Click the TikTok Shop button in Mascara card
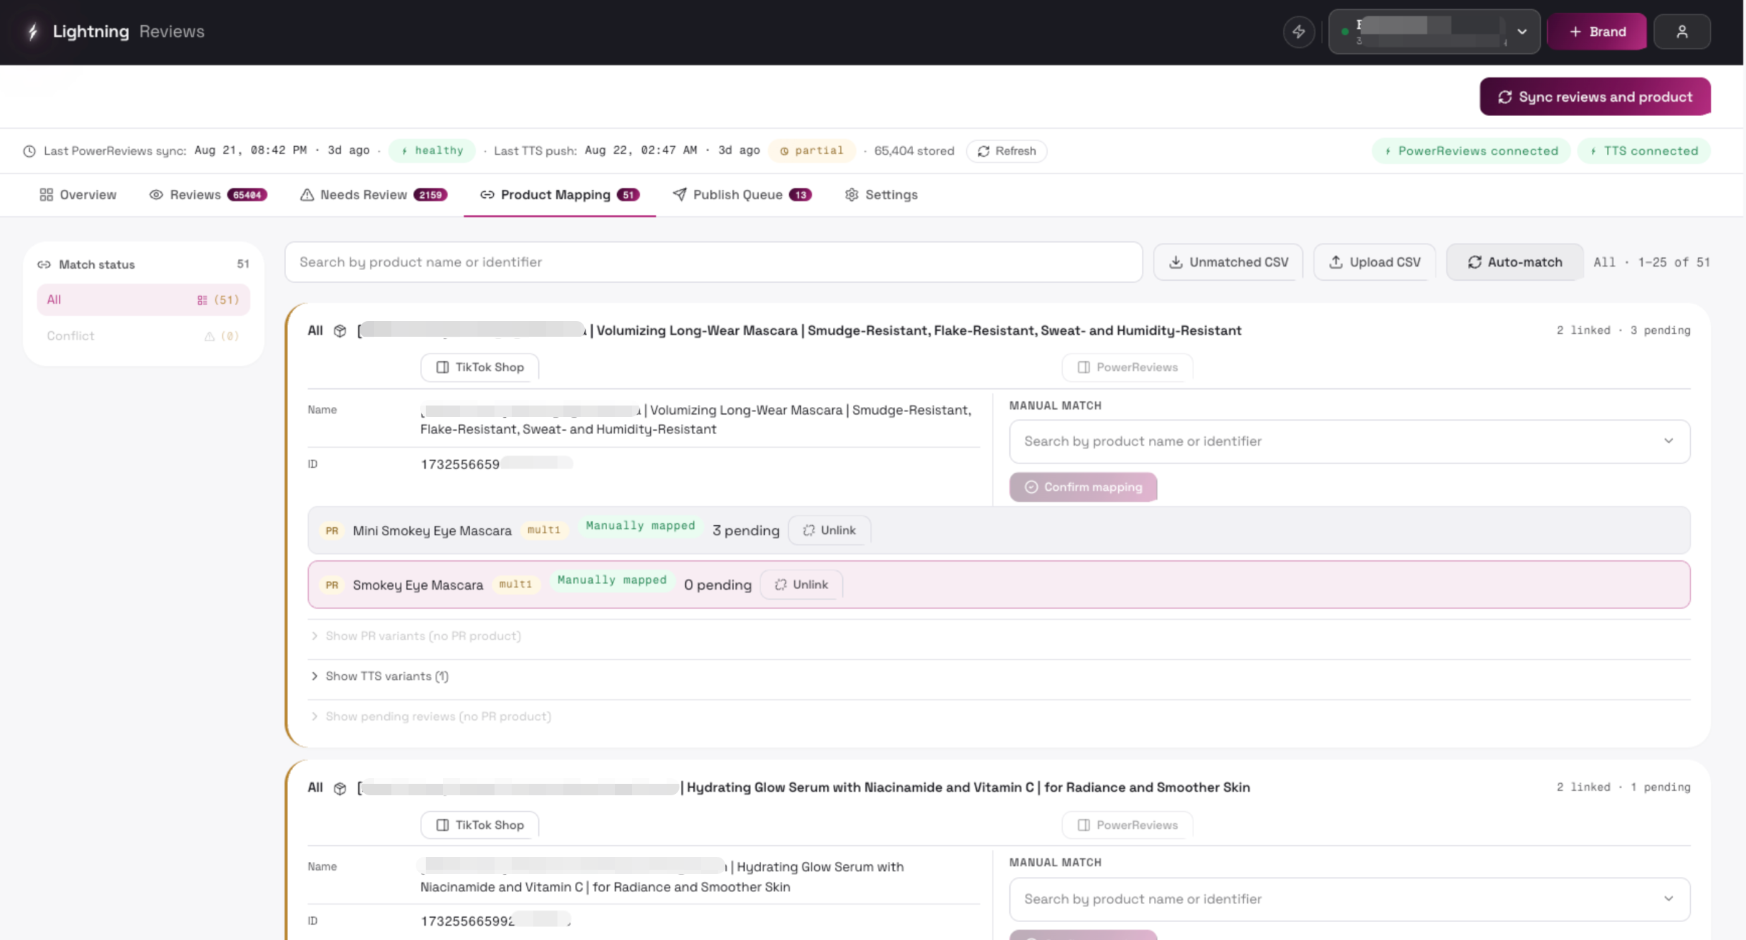This screenshot has width=1746, height=940. pyautogui.click(x=480, y=368)
